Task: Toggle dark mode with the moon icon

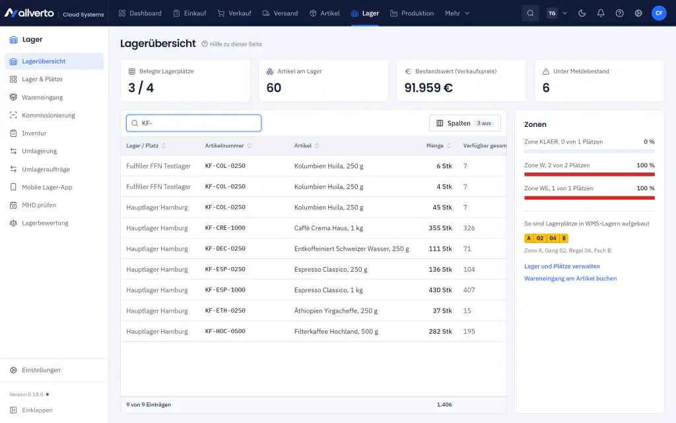Action: pyautogui.click(x=582, y=13)
